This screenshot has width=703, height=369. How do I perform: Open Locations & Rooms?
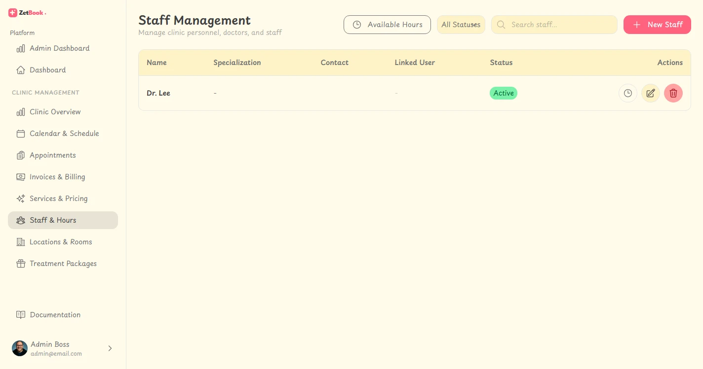(63, 242)
